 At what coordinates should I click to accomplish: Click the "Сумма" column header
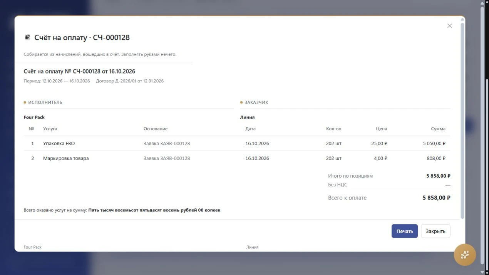pos(438,129)
